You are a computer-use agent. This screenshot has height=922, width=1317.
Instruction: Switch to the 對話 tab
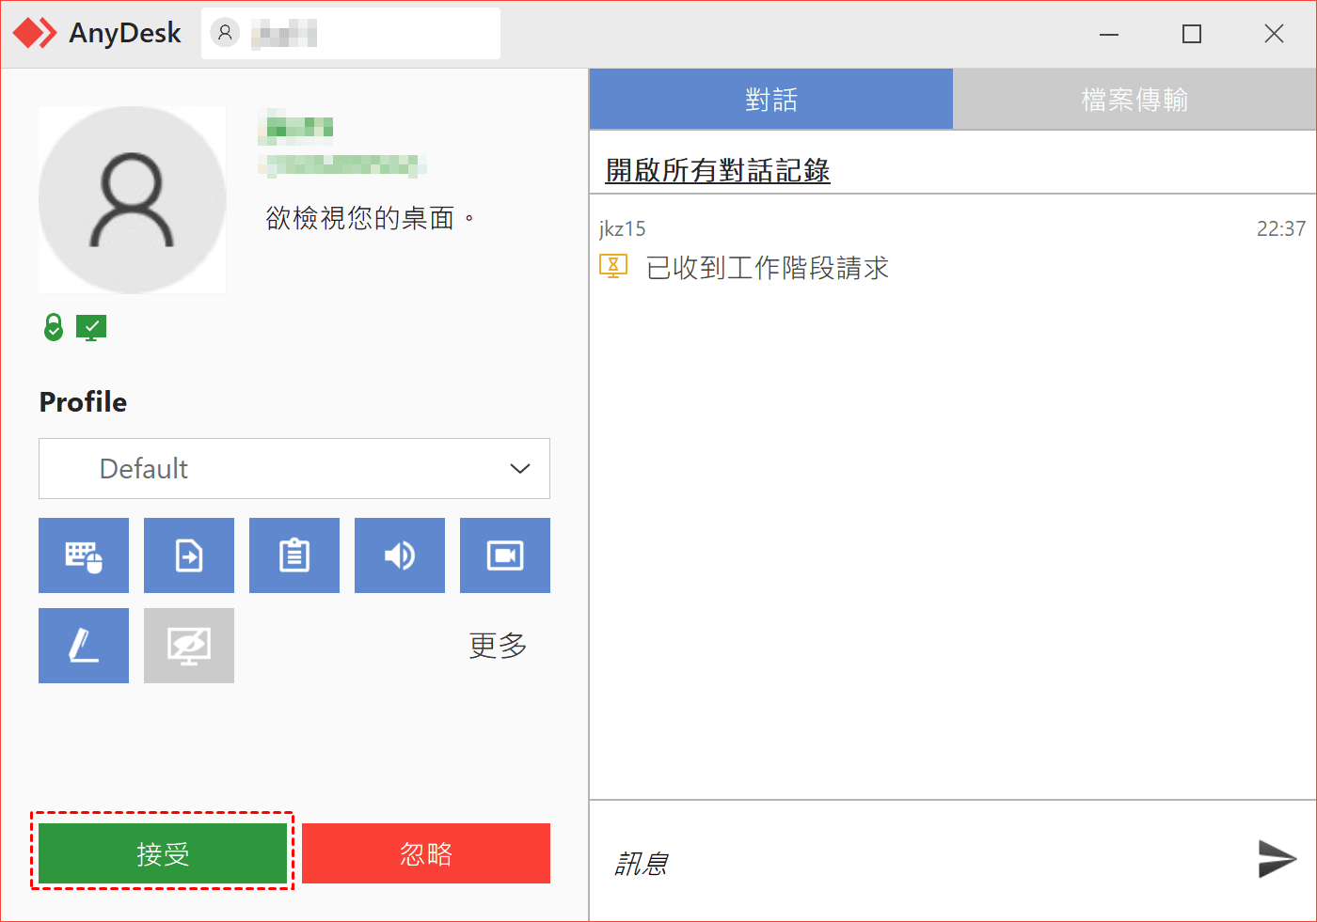770,100
